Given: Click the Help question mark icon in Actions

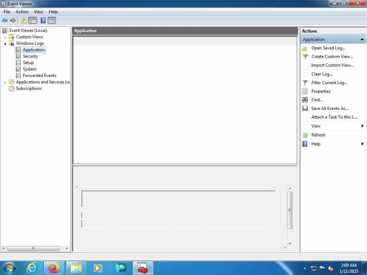Looking at the screenshot, I should coord(305,144).
